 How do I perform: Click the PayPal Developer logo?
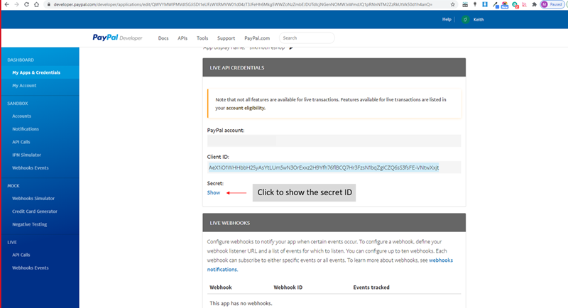[119, 38]
